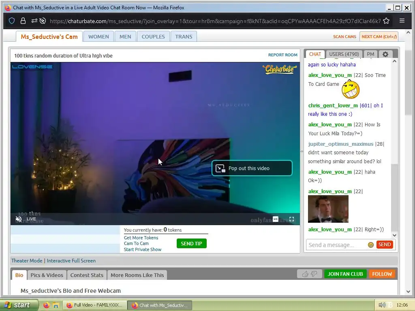Open chat settings gear icon
Image resolution: width=415 pixels, height=311 pixels.
pyautogui.click(x=385, y=54)
